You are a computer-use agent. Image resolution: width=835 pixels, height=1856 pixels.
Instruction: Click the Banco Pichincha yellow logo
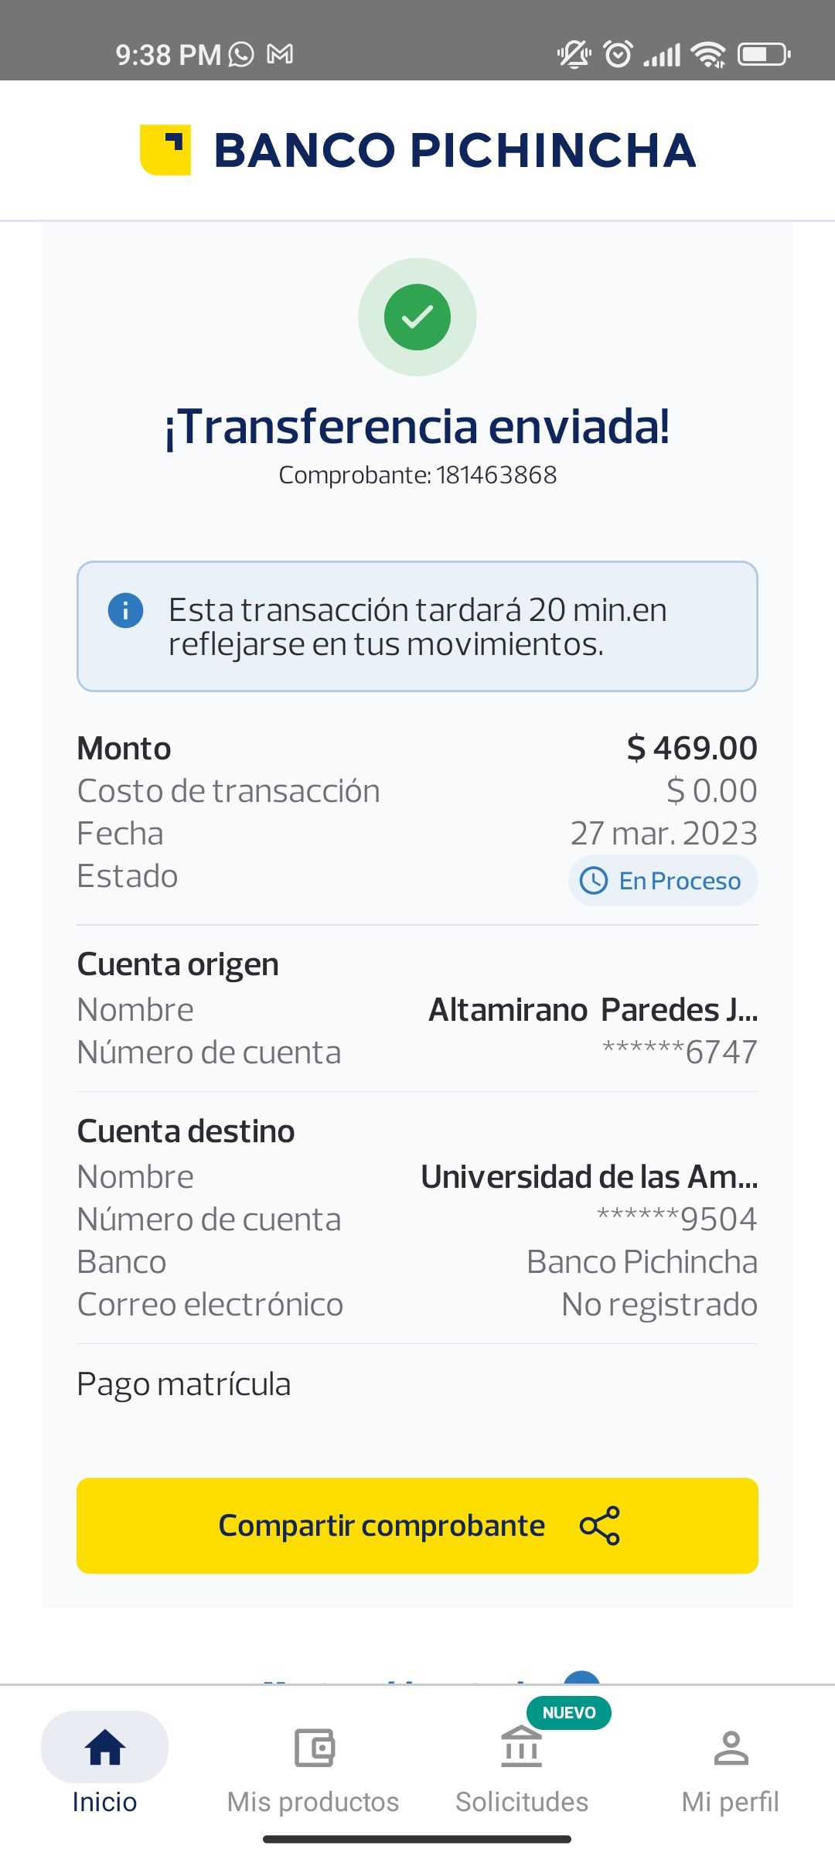pos(165,150)
